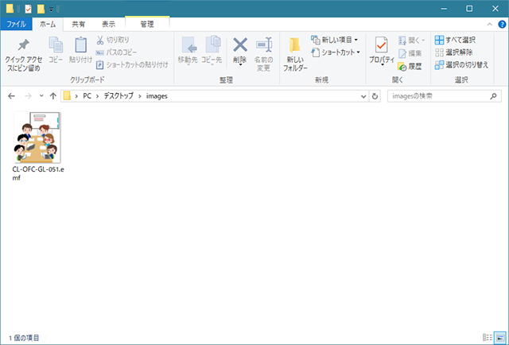Switch to details view in status bar
The height and width of the screenshot is (345, 509).
click(x=488, y=338)
